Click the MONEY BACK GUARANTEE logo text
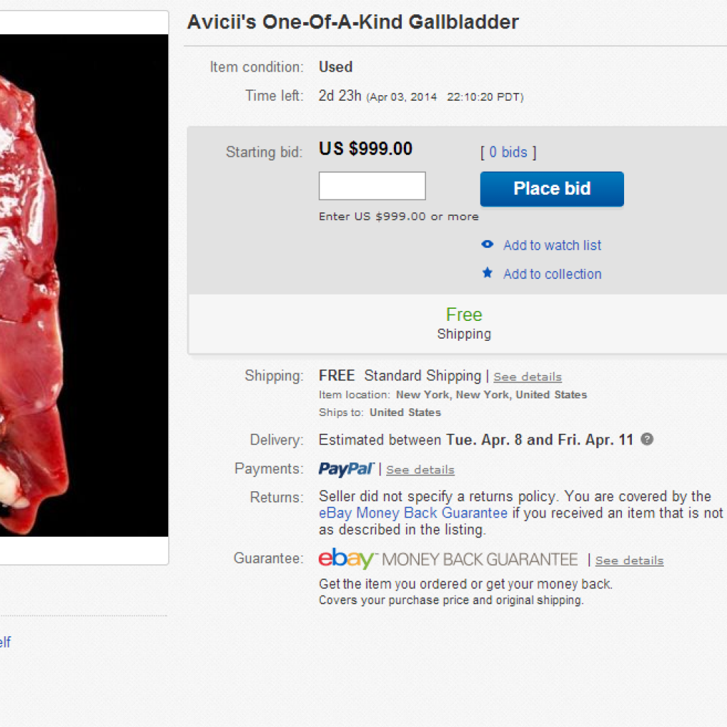The image size is (727, 727). click(480, 560)
